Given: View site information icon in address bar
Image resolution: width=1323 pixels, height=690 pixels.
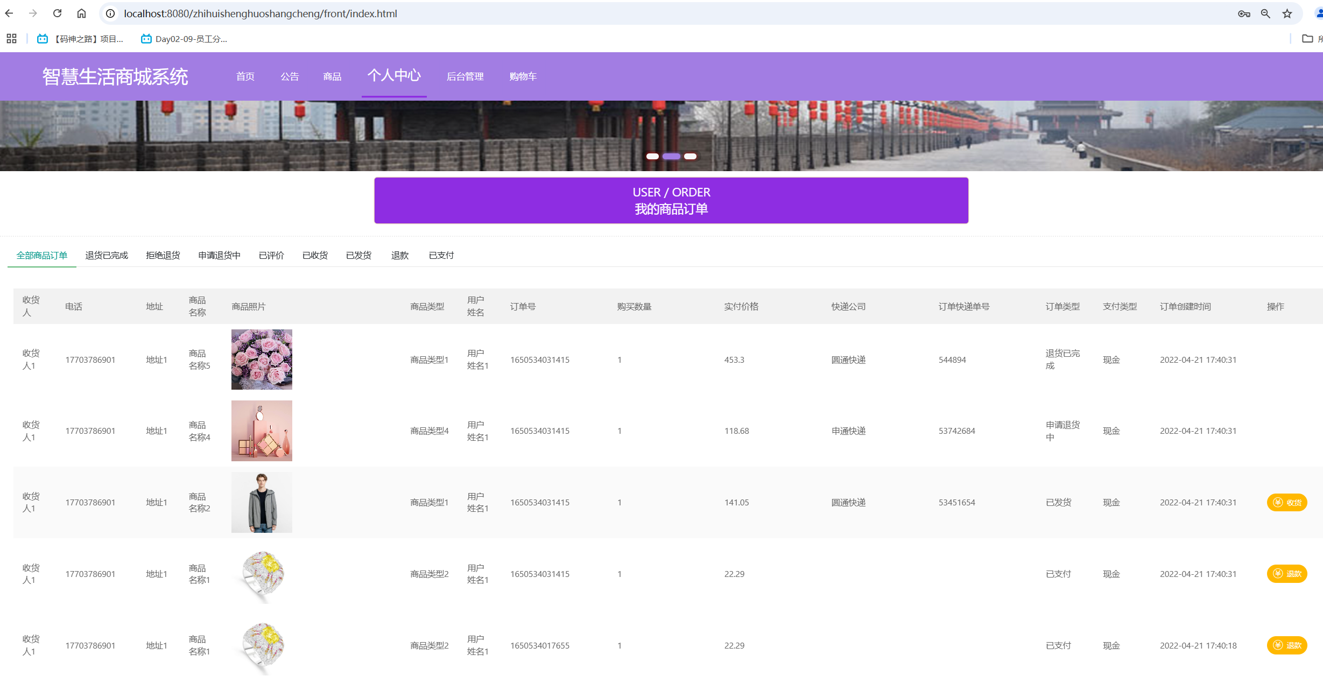Looking at the screenshot, I should coord(110,13).
